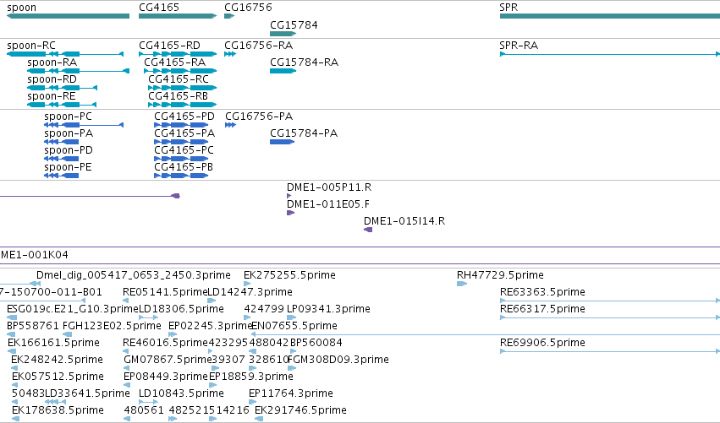Select the ME1-001K04 BAC label
The height and width of the screenshot is (423, 720).
click(35, 255)
